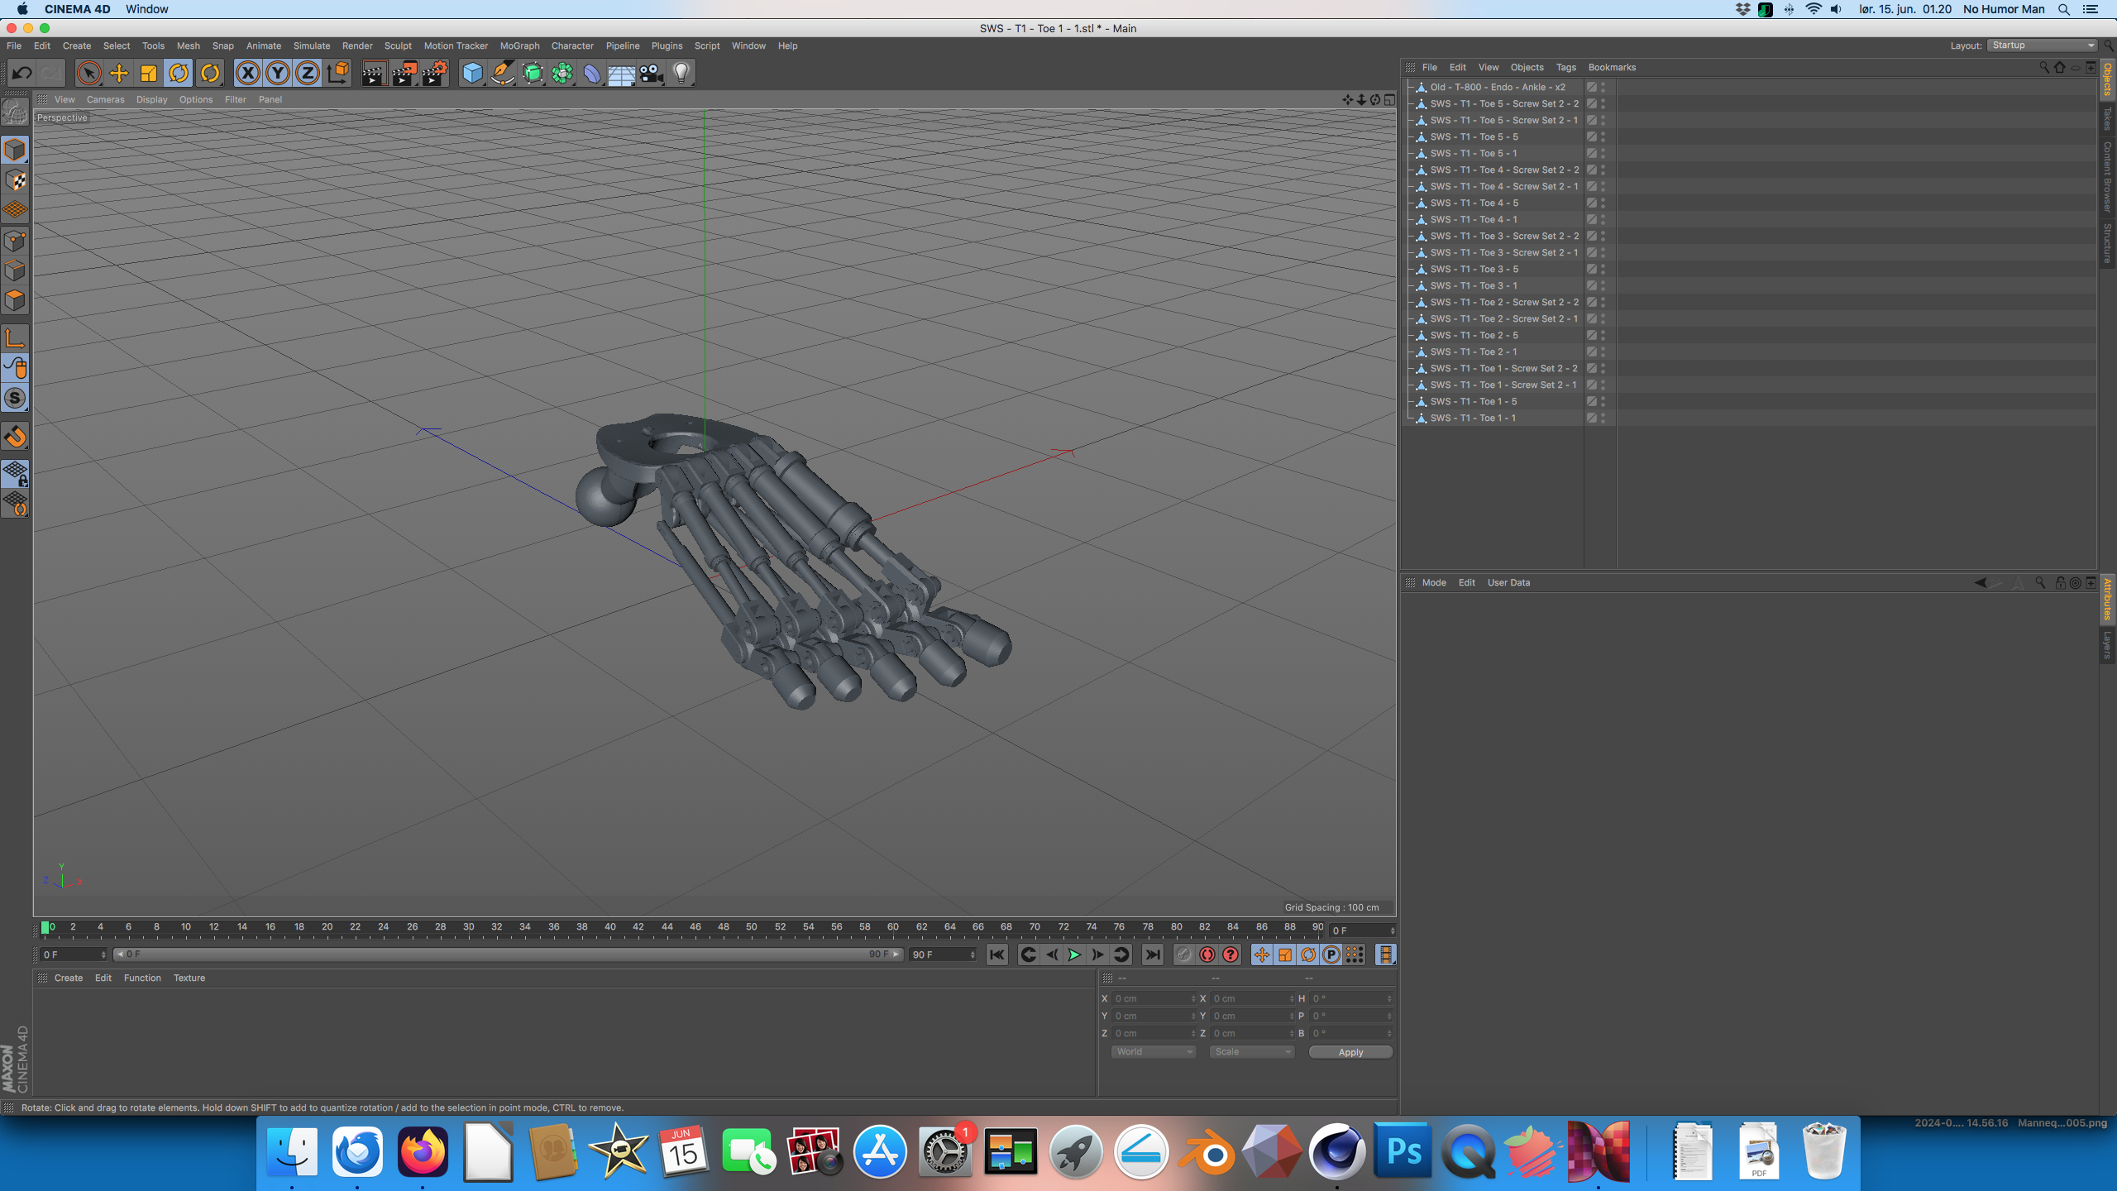This screenshot has height=1191, width=2117.
Task: Switch to the Takes side tab
Action: [x=2108, y=118]
